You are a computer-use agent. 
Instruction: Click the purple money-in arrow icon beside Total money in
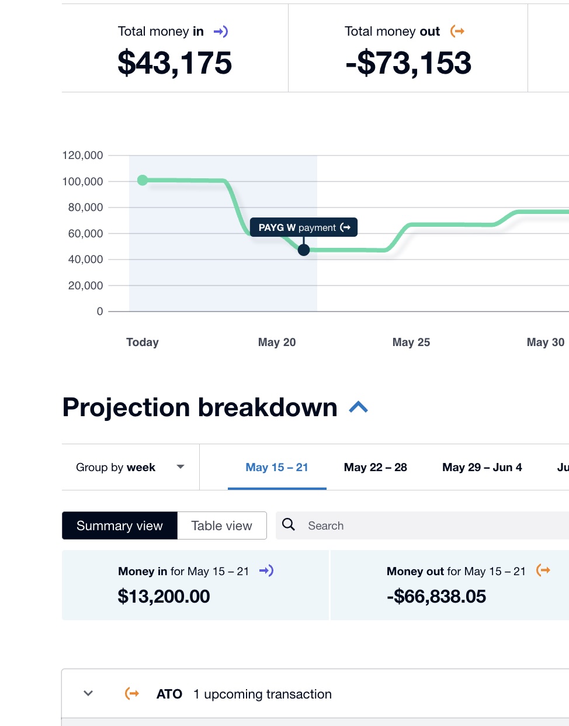[x=220, y=32]
